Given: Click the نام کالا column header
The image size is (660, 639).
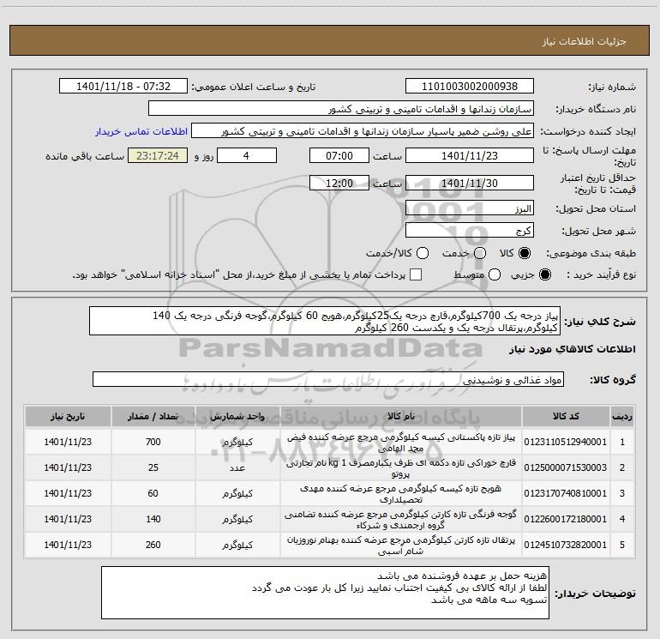Looking at the screenshot, I should click(401, 416).
